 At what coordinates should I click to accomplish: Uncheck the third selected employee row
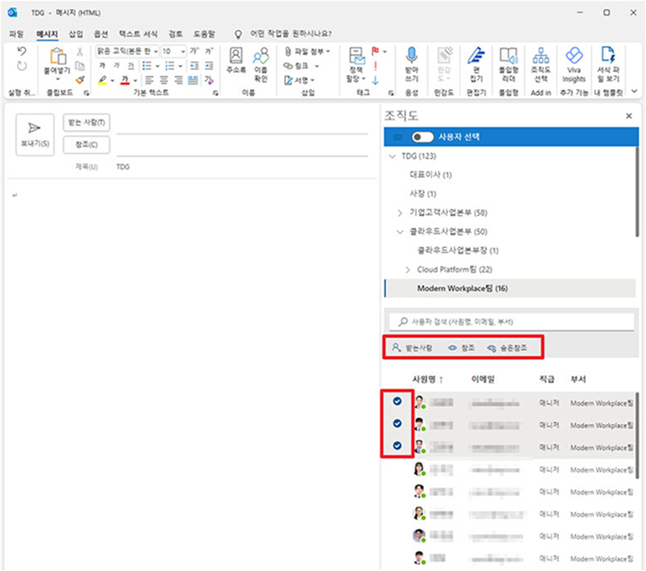[397, 446]
